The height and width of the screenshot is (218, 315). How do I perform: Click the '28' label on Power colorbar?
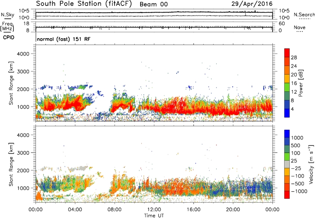tap(294, 57)
